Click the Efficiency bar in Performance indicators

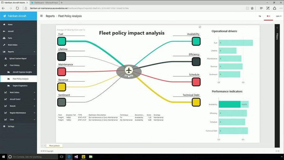(x=233, y=113)
